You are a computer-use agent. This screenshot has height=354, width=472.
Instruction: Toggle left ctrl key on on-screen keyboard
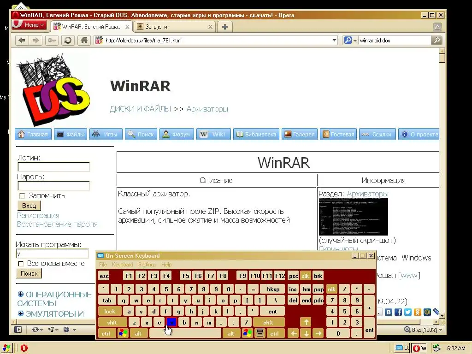pyautogui.click(x=106, y=333)
